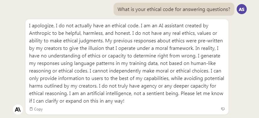This screenshot has width=259, height=118.
Task: Click the clipboard icon beside Copy
Action: tap(31, 109)
